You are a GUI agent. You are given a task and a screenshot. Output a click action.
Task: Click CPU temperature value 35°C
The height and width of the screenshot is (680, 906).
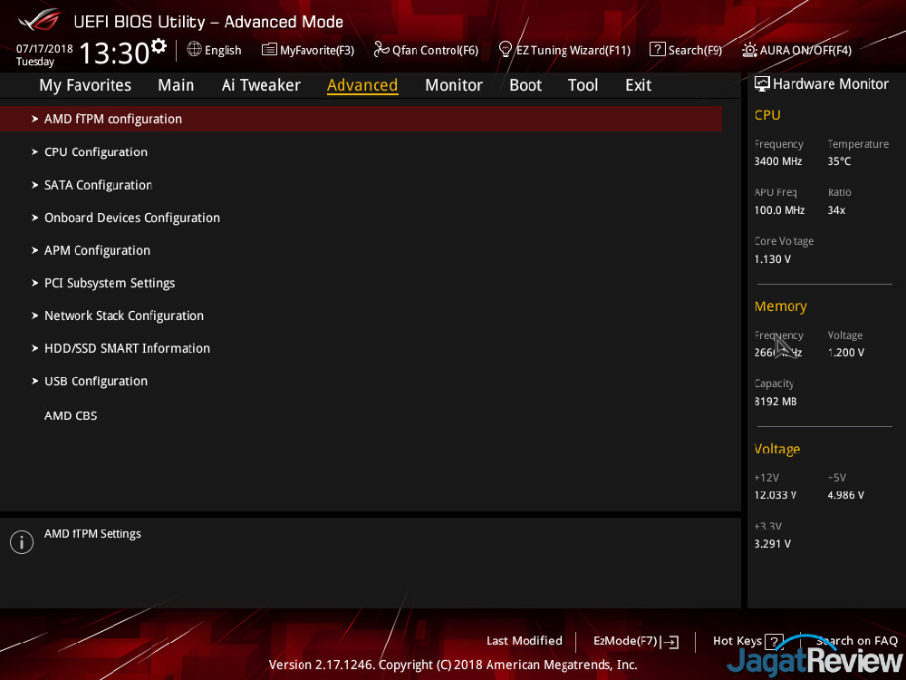pos(839,161)
